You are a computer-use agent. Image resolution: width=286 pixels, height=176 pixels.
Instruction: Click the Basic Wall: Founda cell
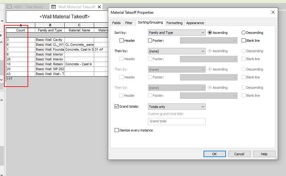[x=50, y=49]
